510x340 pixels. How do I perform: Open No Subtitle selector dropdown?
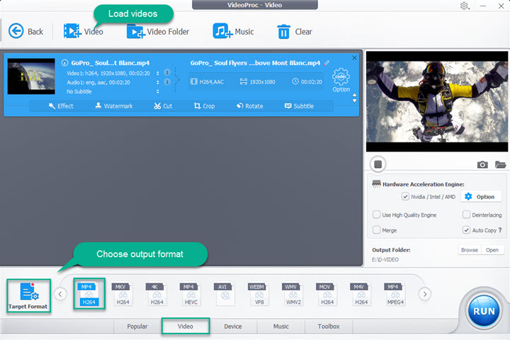(158, 91)
